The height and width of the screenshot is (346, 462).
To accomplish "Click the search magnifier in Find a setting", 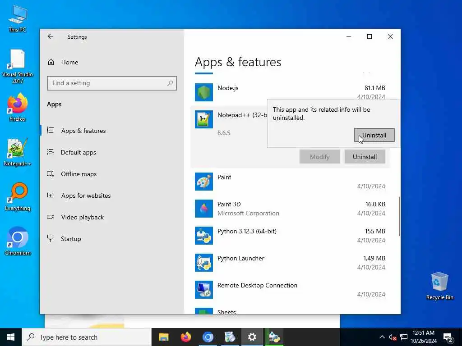I will pyautogui.click(x=170, y=83).
